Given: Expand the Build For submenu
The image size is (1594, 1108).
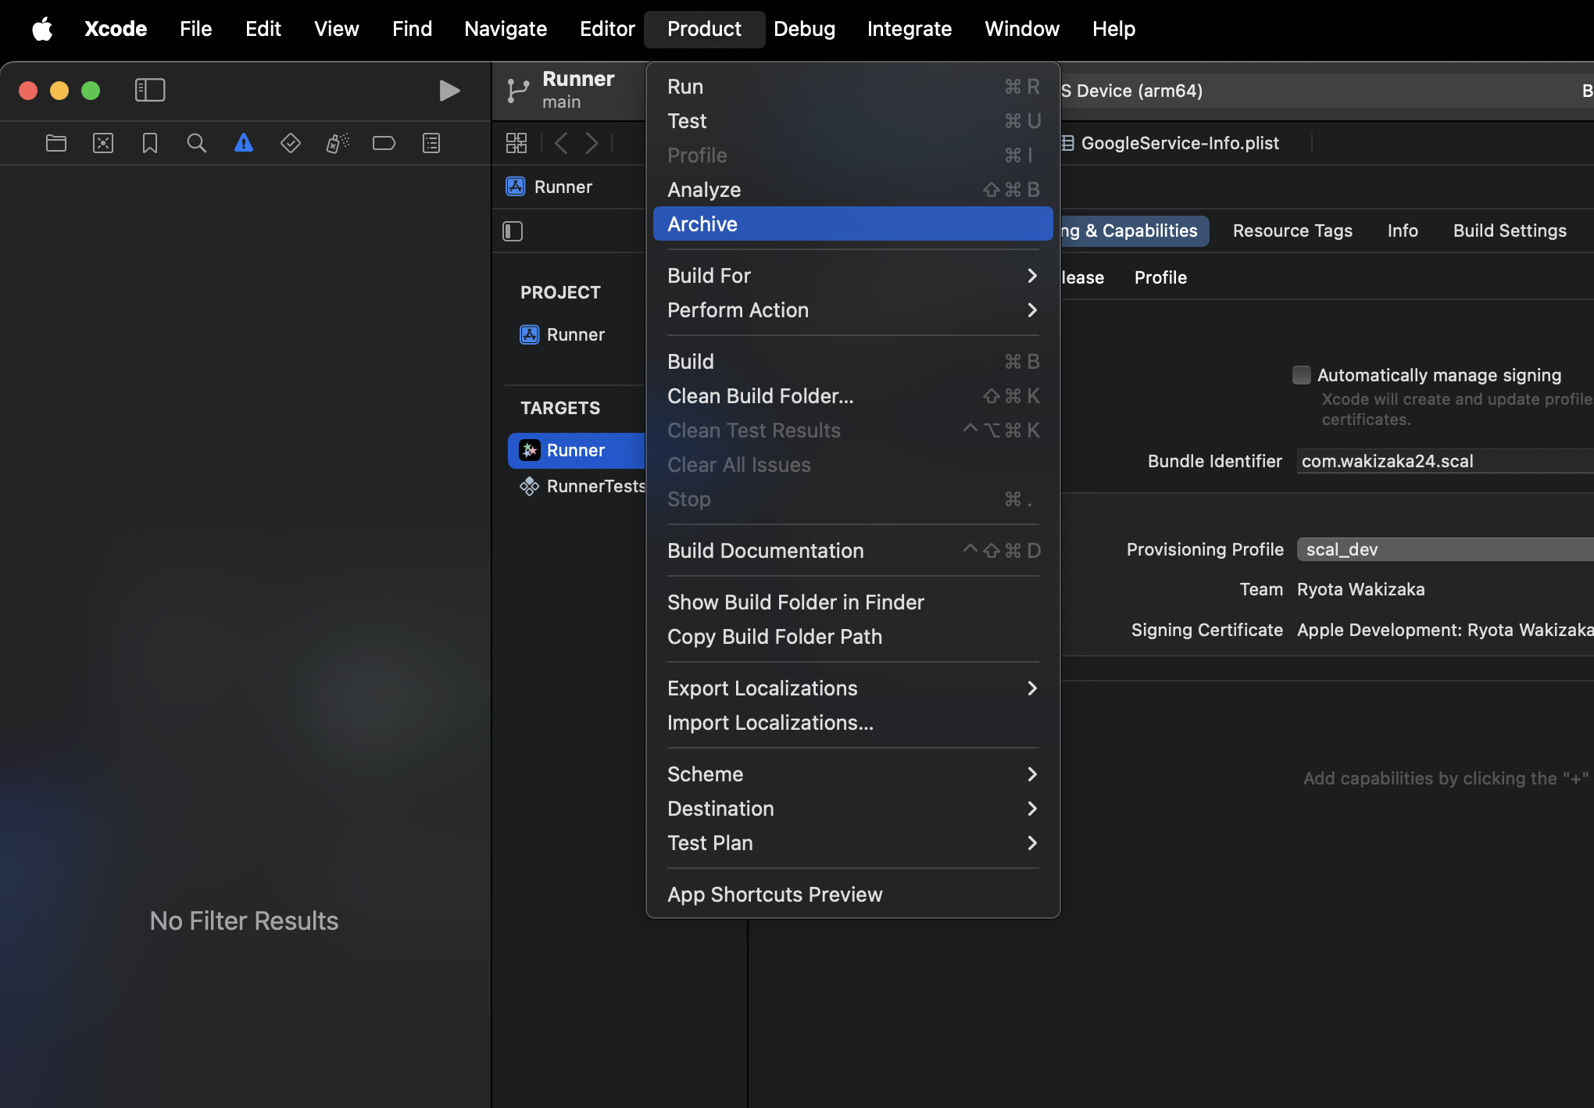Looking at the screenshot, I should point(852,276).
